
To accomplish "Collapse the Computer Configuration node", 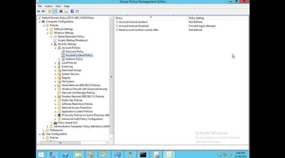I will tap(40, 22).
